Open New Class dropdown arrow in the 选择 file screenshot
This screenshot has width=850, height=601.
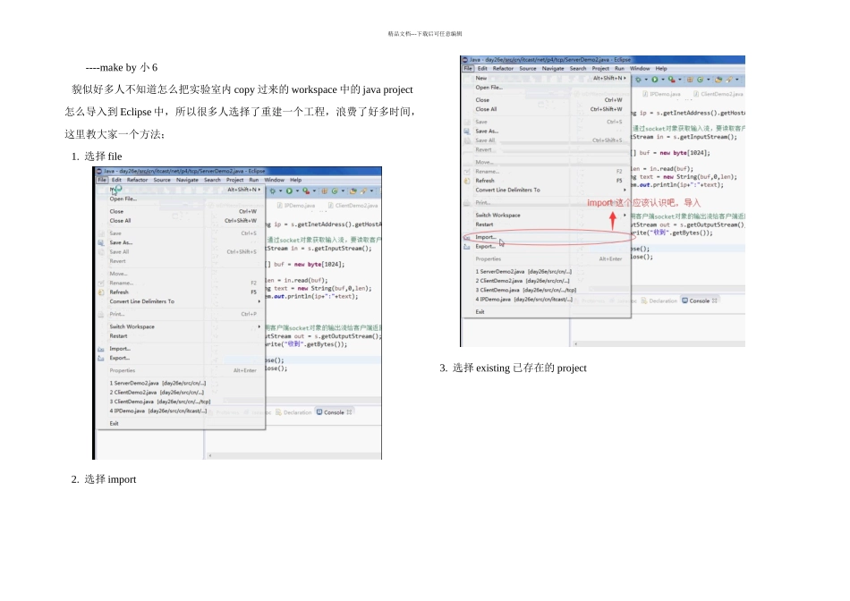[x=343, y=190]
